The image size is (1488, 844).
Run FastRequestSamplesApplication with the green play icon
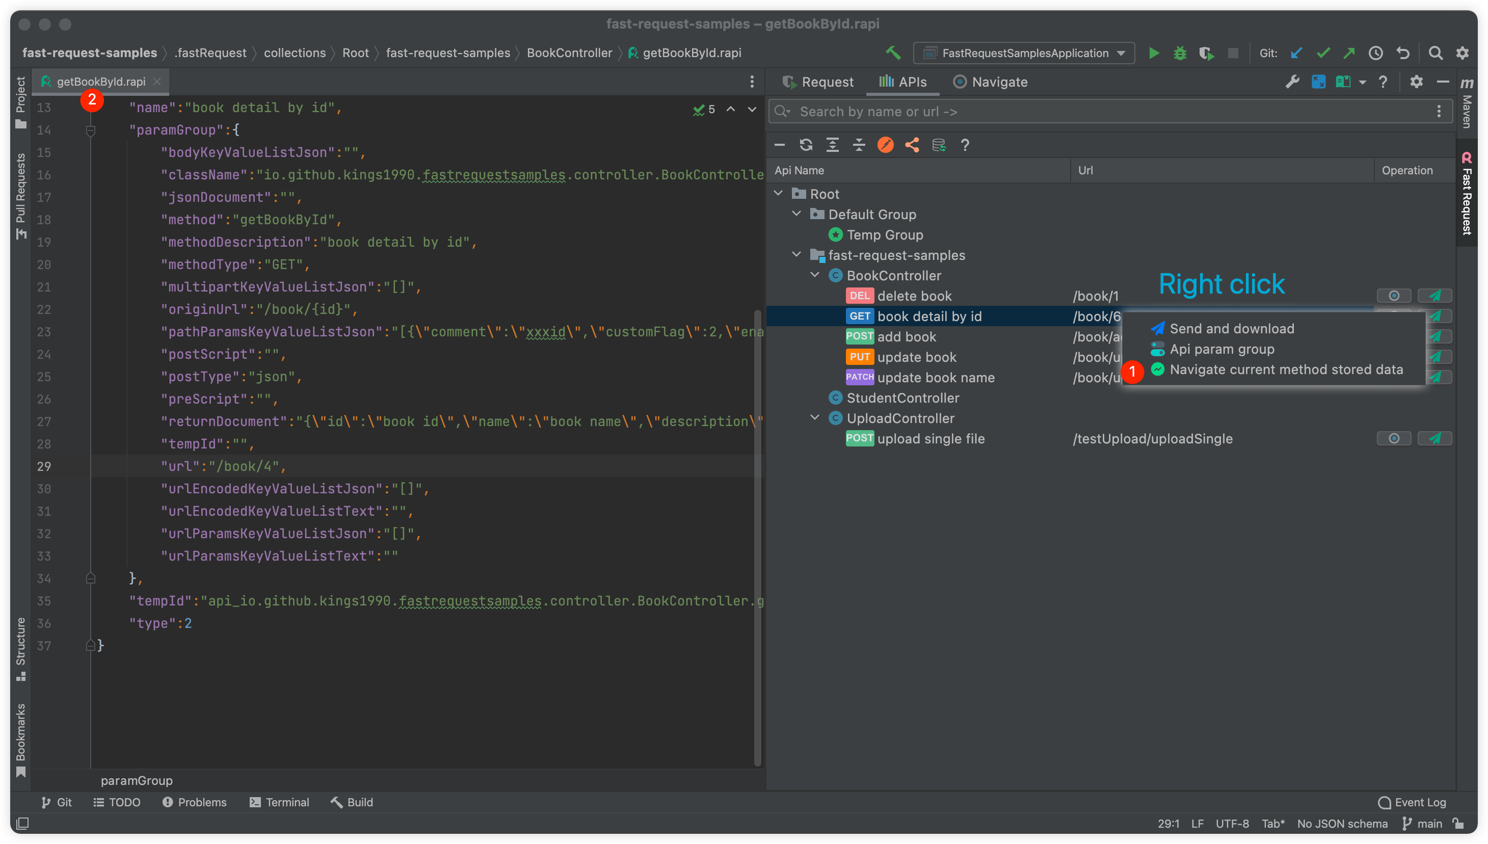(x=1153, y=53)
